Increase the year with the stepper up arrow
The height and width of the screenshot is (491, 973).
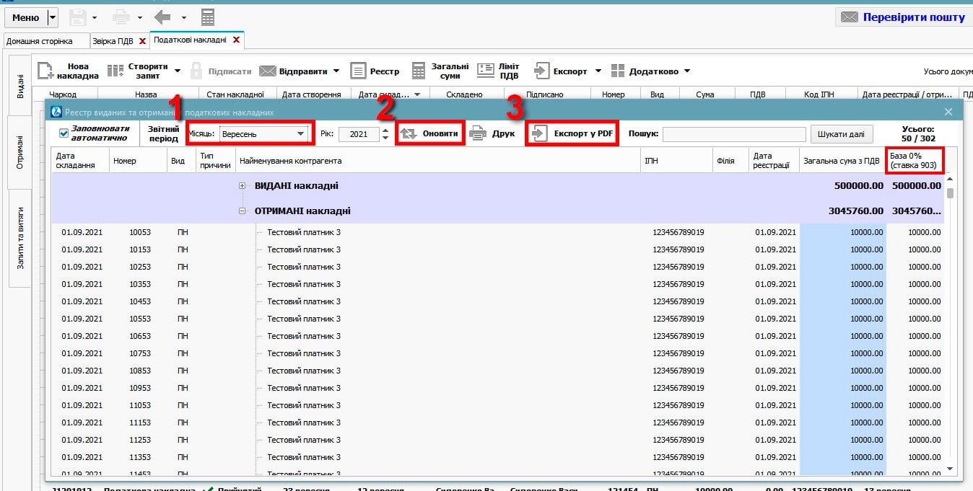click(x=385, y=130)
